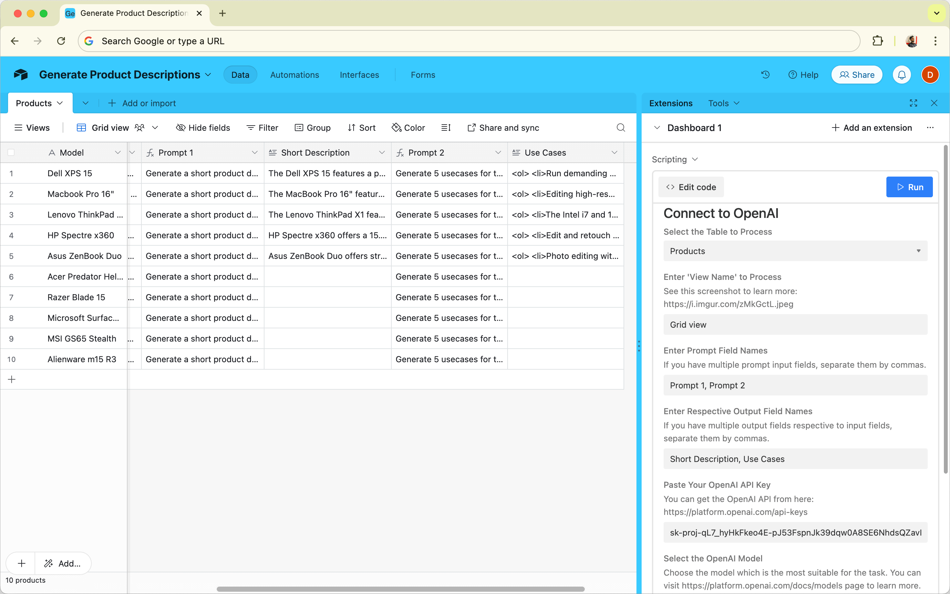950x594 pixels.
Task: Click the search magnifier in the grid toolbar
Action: tap(620, 128)
